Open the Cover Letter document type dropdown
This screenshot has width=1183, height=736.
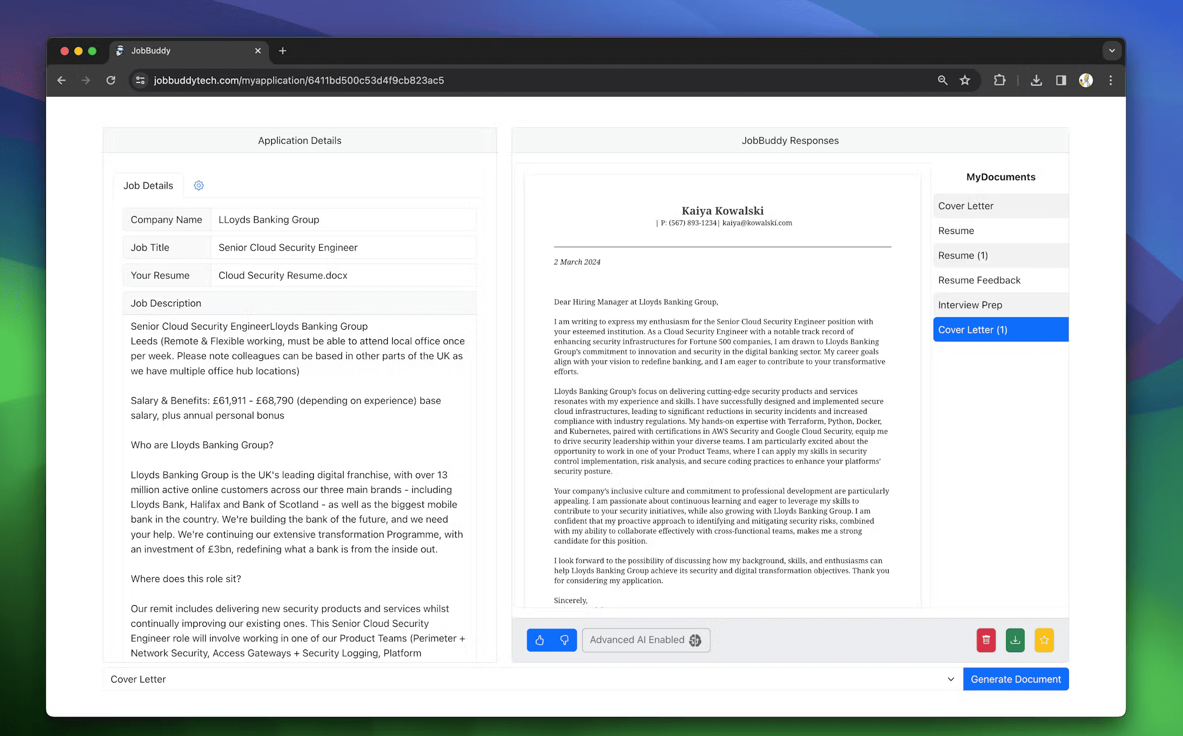[533, 679]
